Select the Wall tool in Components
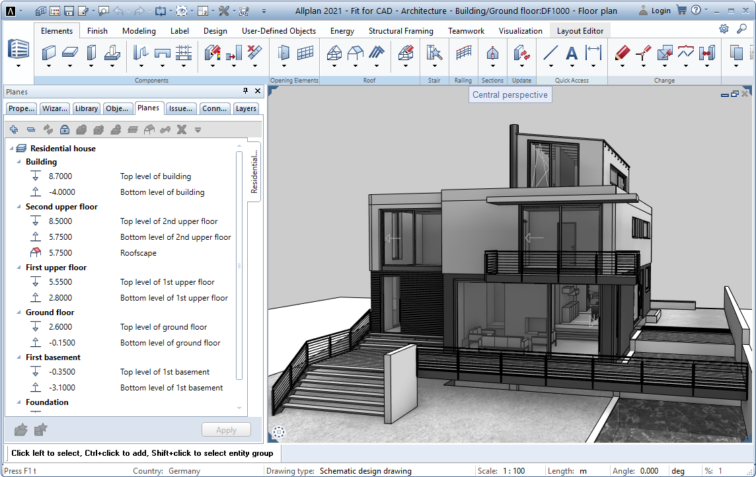The width and height of the screenshot is (756, 477). pos(48,52)
